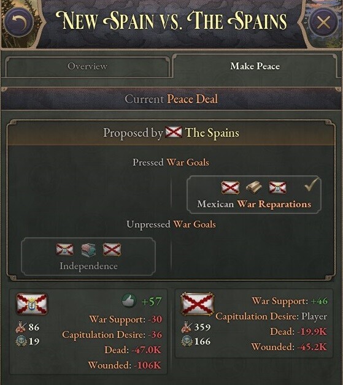Select the Make Peace tab
Image resolution: width=343 pixels, height=385 pixels.
(255, 66)
